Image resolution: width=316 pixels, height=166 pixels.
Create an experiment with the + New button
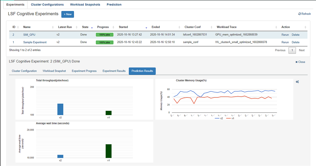click(x=67, y=14)
